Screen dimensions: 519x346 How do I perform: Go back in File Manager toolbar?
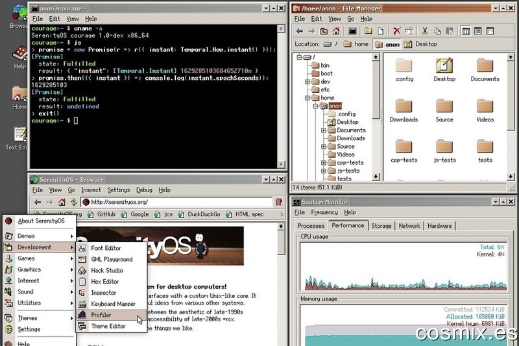[300, 31]
